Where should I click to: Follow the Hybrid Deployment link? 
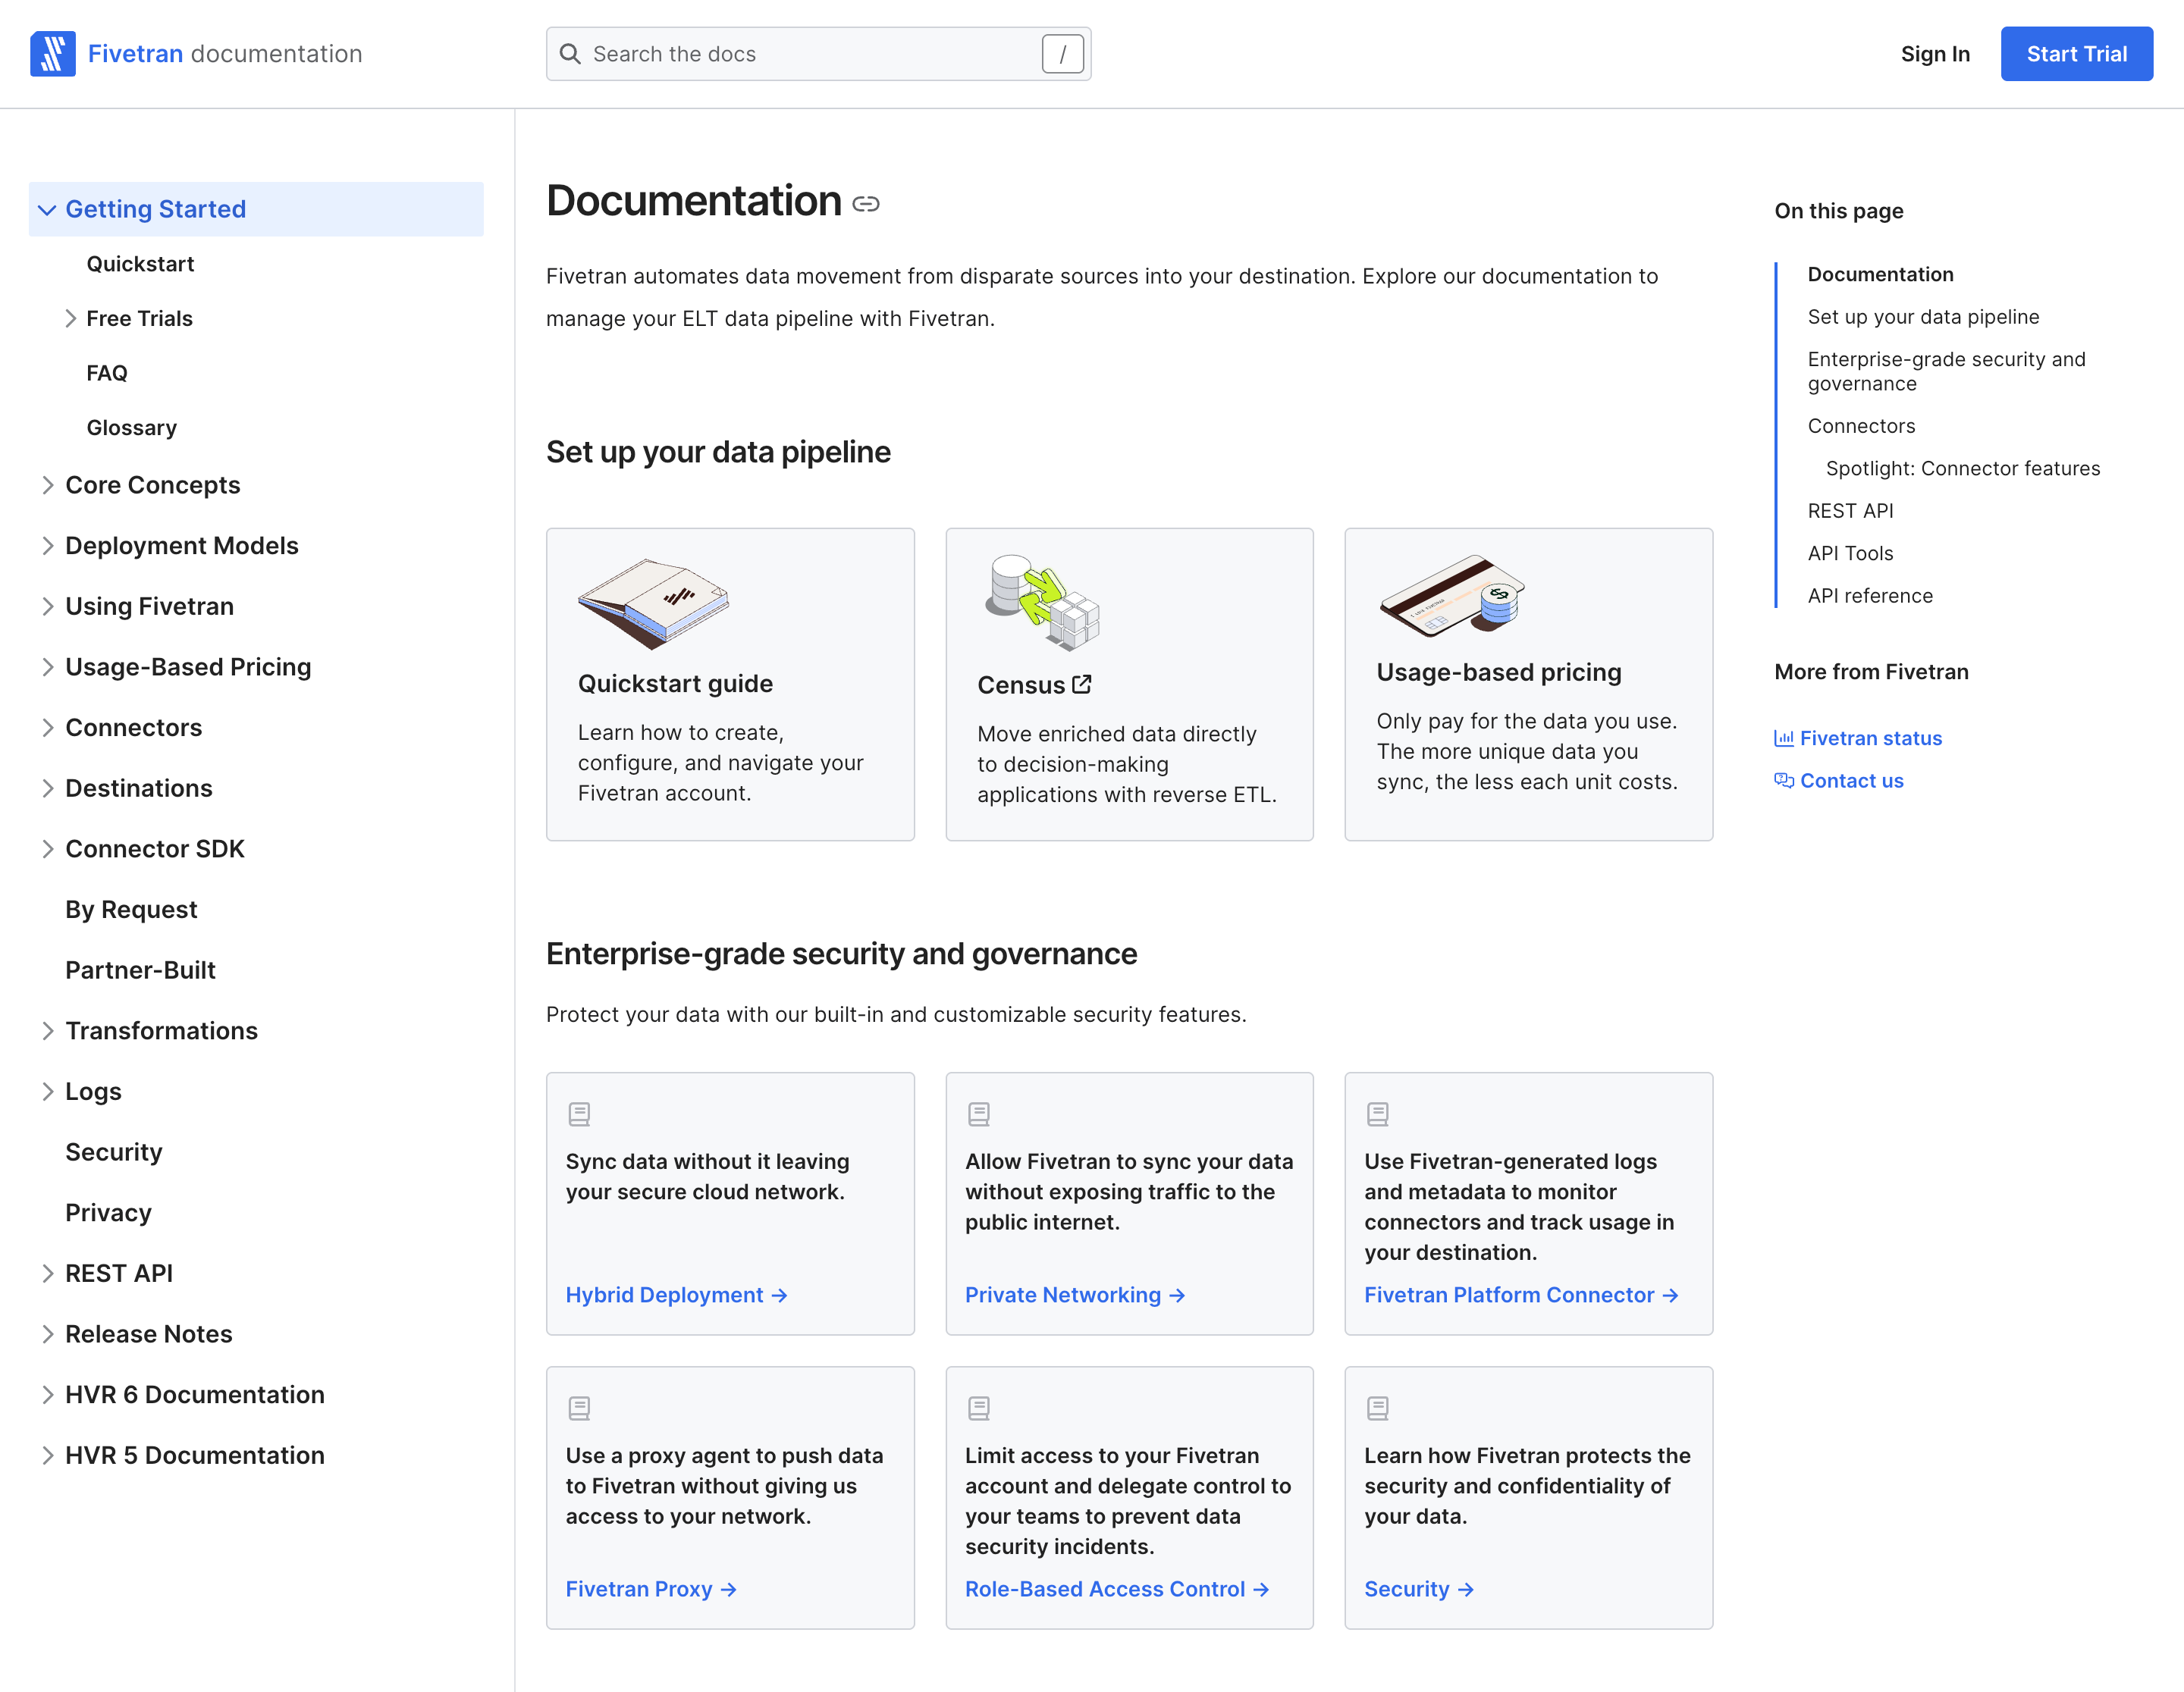point(677,1296)
